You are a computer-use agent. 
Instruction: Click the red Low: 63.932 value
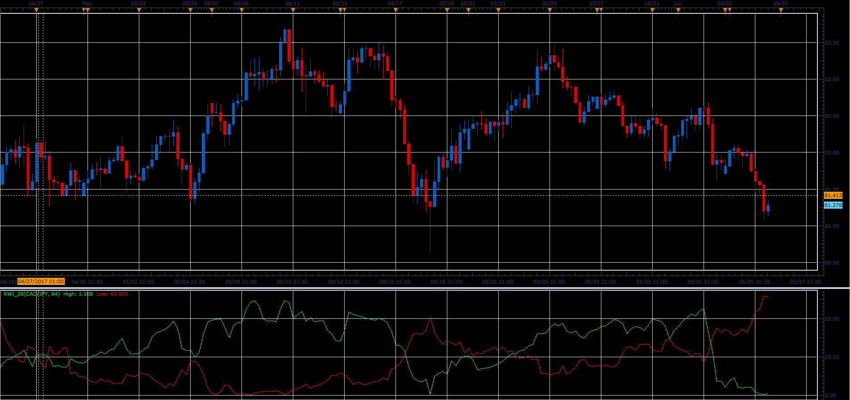coord(112,294)
